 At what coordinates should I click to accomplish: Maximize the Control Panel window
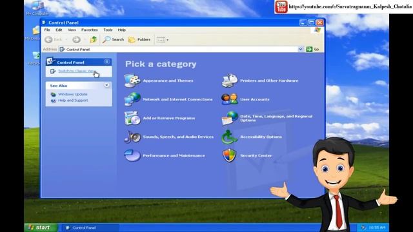click(311, 23)
